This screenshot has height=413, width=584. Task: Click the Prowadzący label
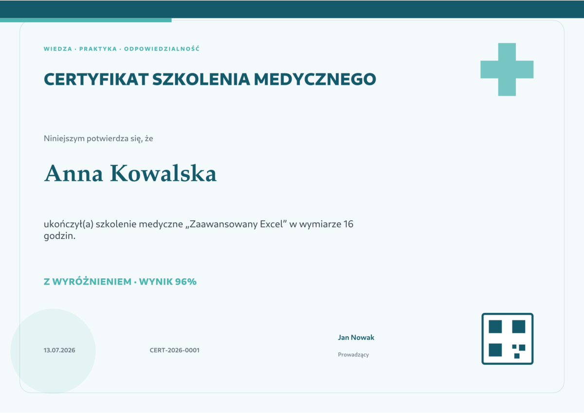[x=353, y=355]
